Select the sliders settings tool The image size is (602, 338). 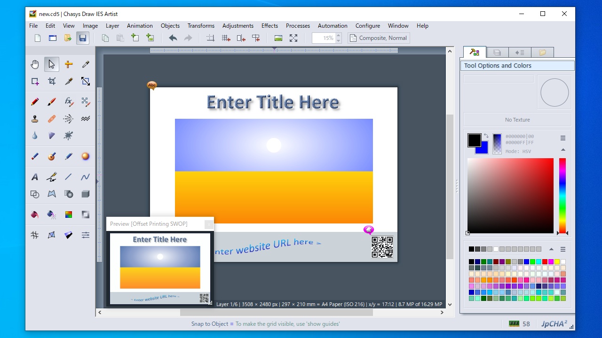[x=85, y=235]
